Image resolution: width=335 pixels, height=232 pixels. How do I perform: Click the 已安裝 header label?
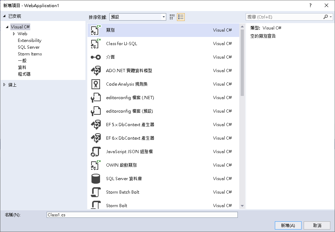15,16
